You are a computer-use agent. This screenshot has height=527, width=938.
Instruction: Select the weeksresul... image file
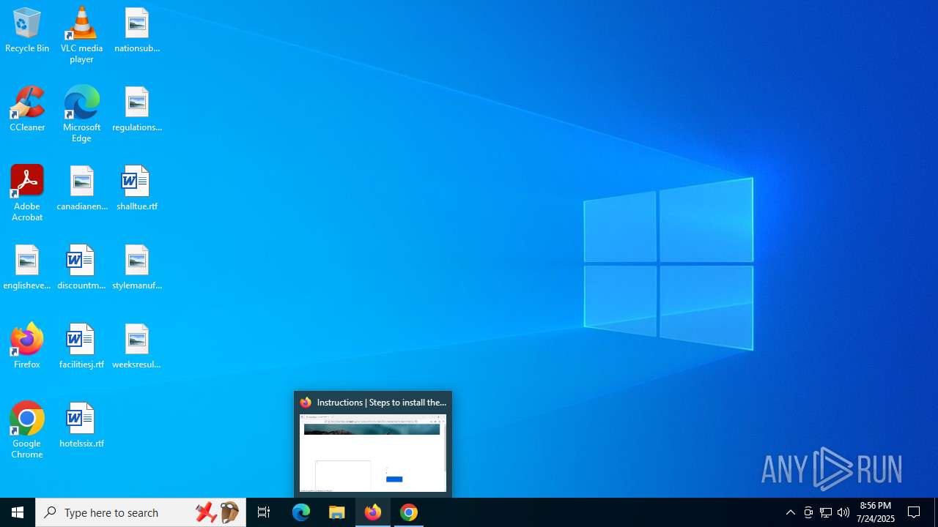[137, 347]
